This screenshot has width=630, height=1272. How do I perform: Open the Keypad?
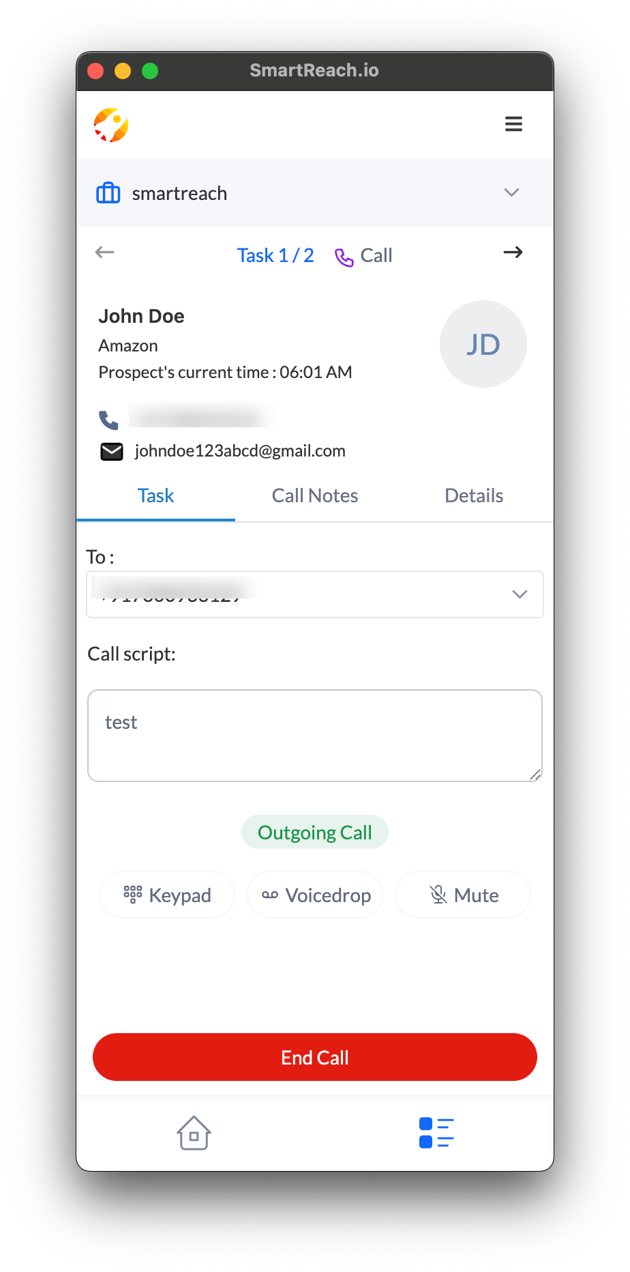(x=167, y=895)
